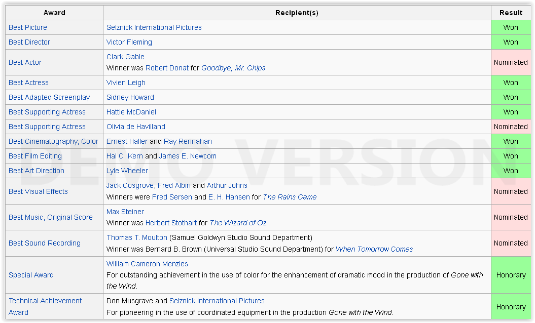535x323 pixels.
Task: Click the Won result for Best Art Direction
Action: coord(511,170)
